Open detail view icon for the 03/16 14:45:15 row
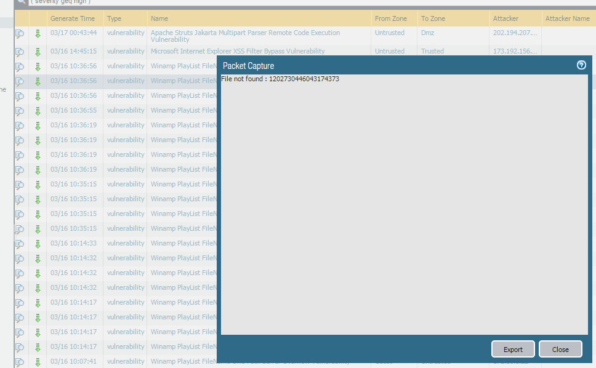Image resolution: width=596 pixels, height=368 pixels. (20, 52)
